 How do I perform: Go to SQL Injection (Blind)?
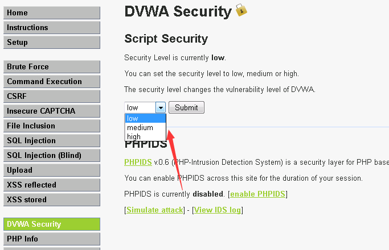[x=52, y=156]
